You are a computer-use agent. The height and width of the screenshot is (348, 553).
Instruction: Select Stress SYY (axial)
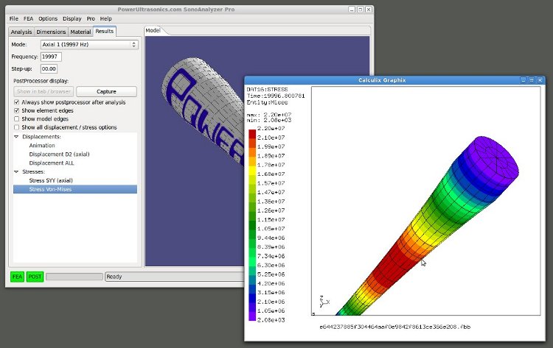(51, 180)
